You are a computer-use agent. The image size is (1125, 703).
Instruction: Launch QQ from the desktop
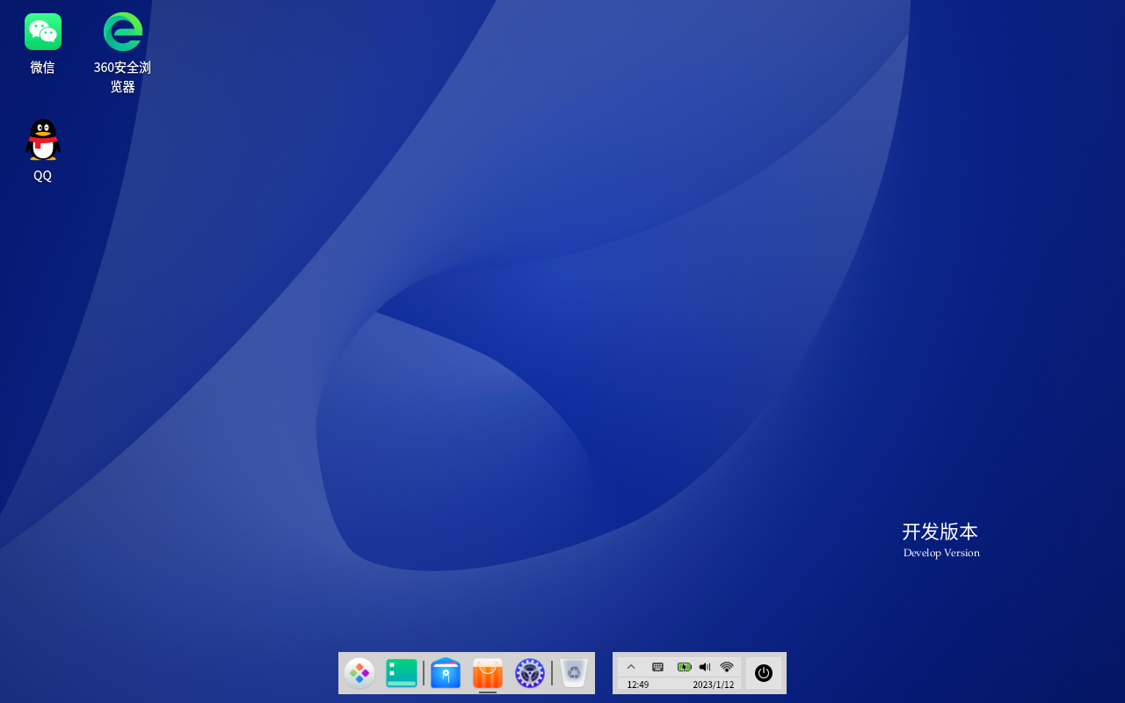click(42, 139)
